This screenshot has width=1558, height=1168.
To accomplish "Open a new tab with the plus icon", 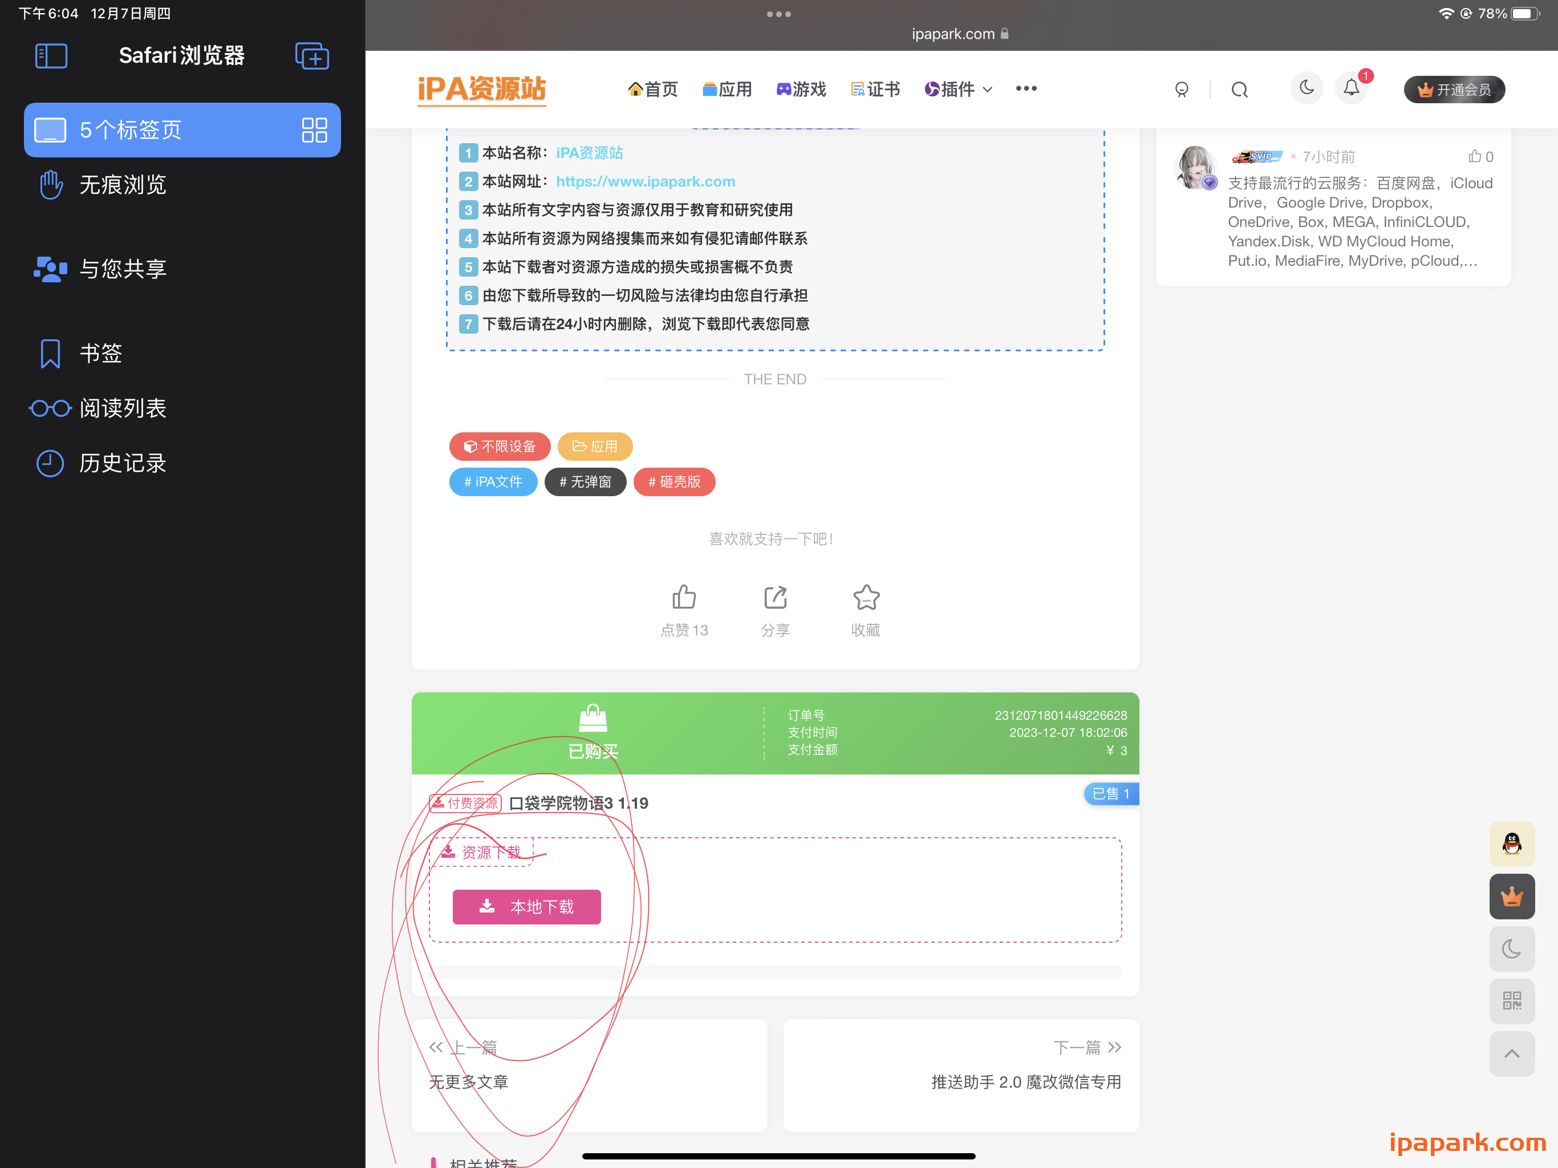I will coord(312,56).
